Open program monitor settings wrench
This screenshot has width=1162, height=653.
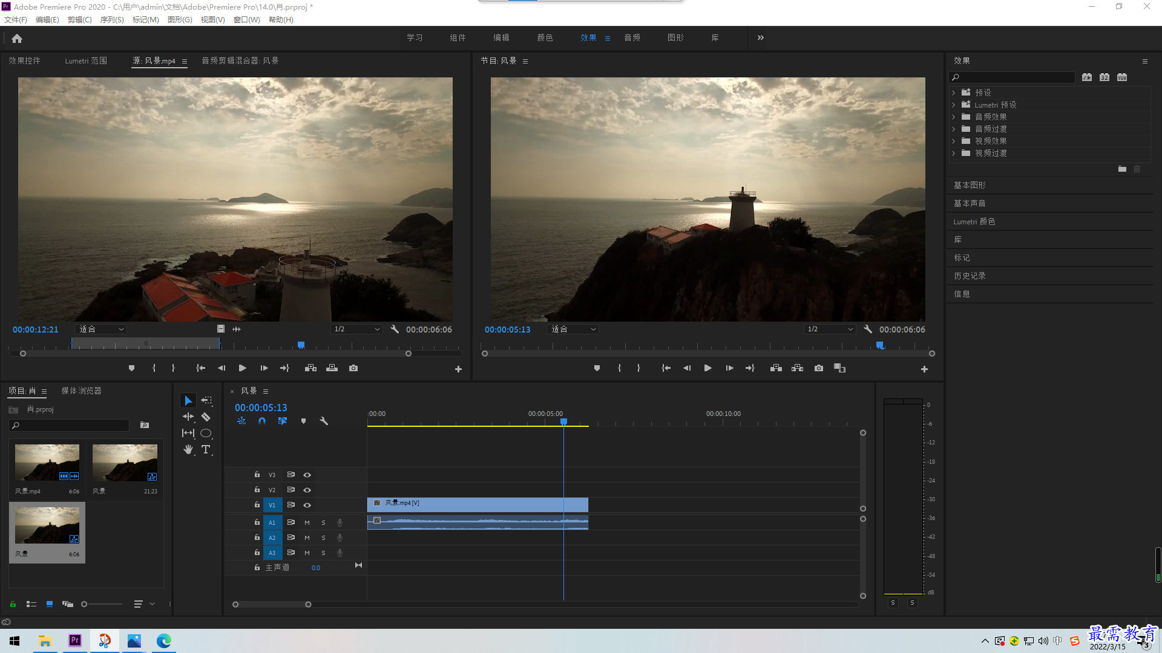tap(868, 329)
